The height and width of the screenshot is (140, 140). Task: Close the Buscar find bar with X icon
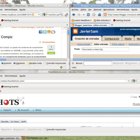point(73,63)
